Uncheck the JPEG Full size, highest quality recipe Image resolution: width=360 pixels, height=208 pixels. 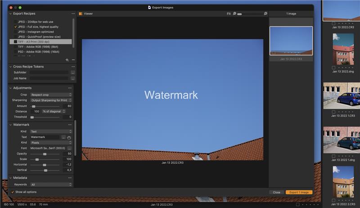click(15, 27)
